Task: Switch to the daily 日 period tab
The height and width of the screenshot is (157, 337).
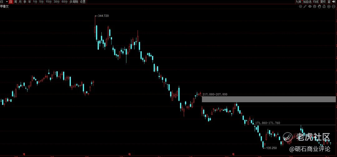Action: [11, 2]
